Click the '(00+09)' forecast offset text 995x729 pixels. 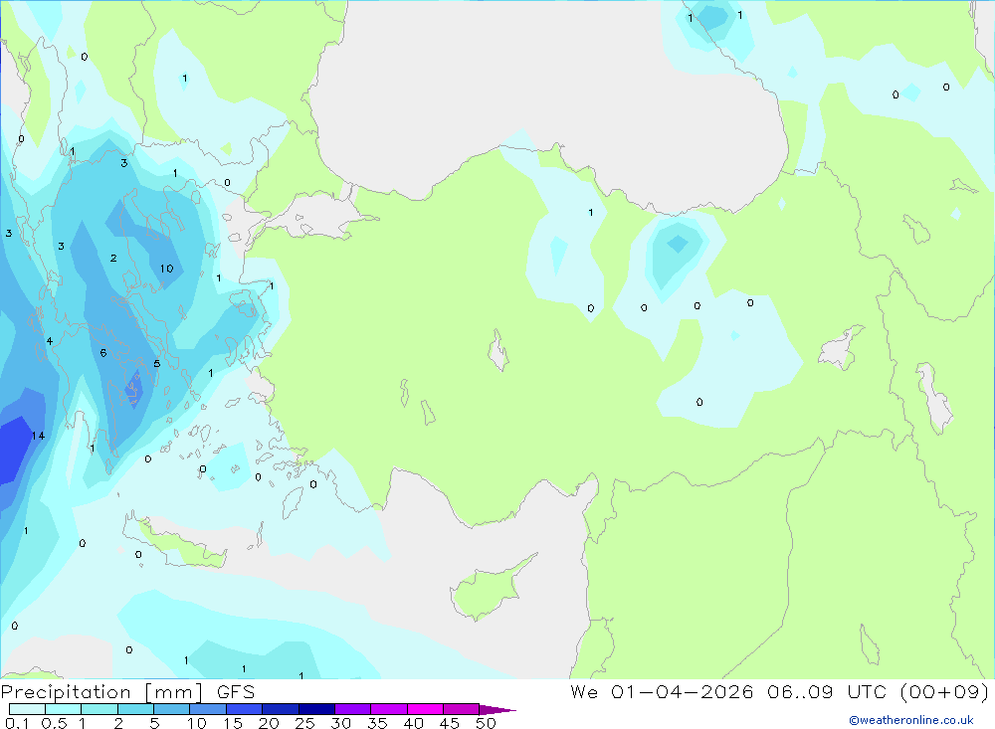[945, 691]
